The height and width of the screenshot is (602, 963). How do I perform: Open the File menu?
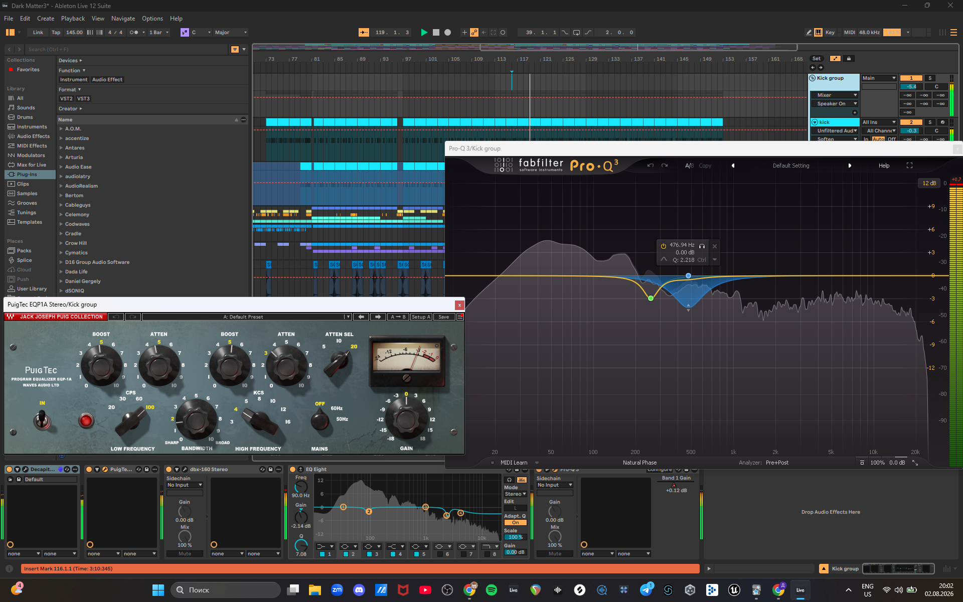click(x=9, y=19)
